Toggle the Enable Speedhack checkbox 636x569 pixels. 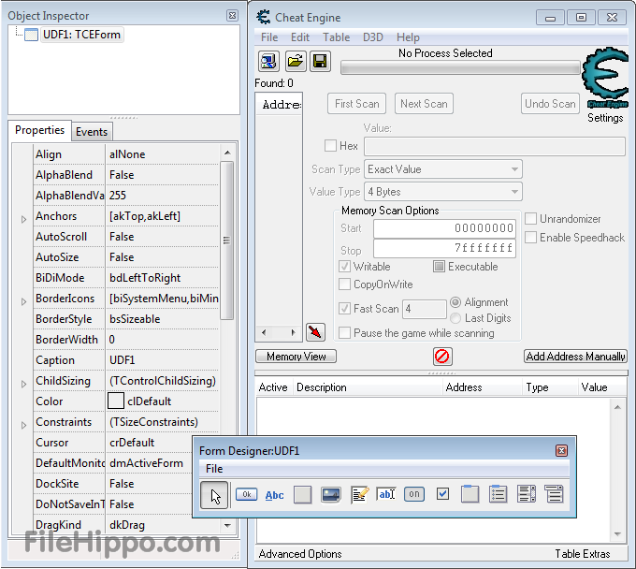[531, 237]
